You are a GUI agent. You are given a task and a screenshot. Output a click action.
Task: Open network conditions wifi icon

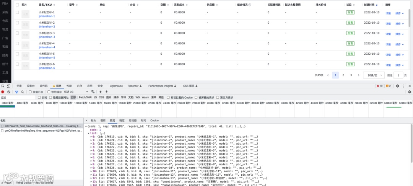coord(93,92)
